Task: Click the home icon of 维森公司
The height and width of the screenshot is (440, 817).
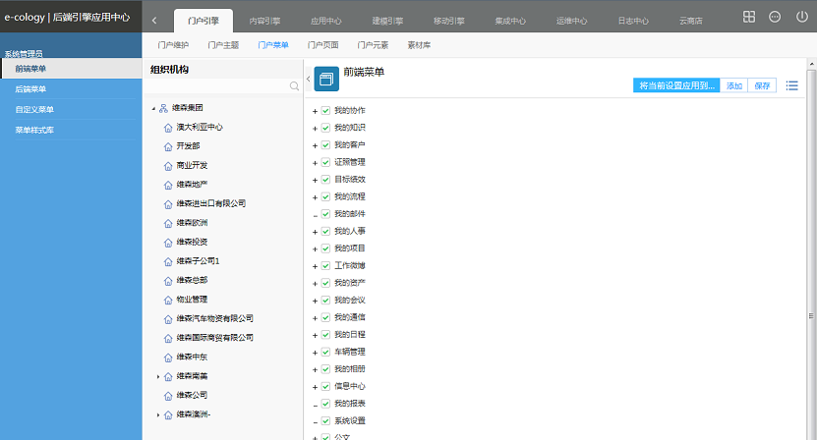Action: click(x=168, y=396)
